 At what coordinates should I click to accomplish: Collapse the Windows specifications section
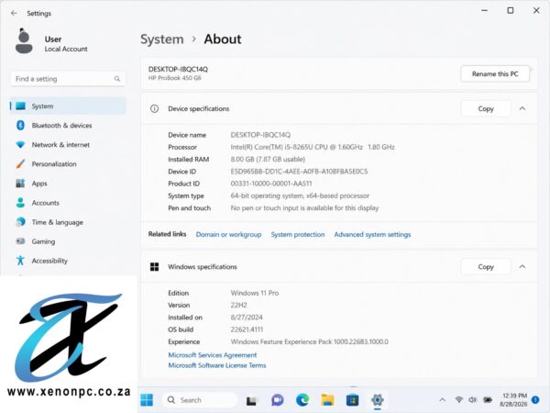click(x=522, y=266)
